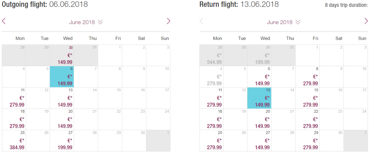Pick return flight Friday June 15
This screenshot has height=152, width=369.
point(307,98)
